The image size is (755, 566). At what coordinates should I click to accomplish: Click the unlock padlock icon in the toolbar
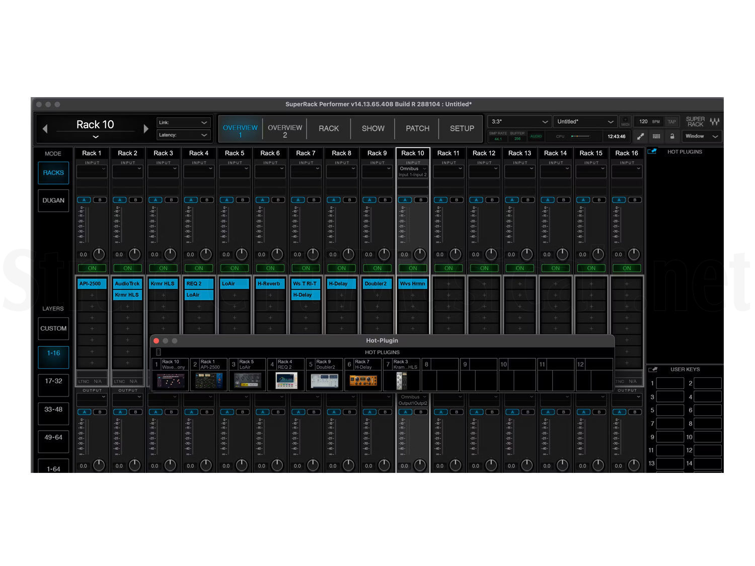(672, 136)
